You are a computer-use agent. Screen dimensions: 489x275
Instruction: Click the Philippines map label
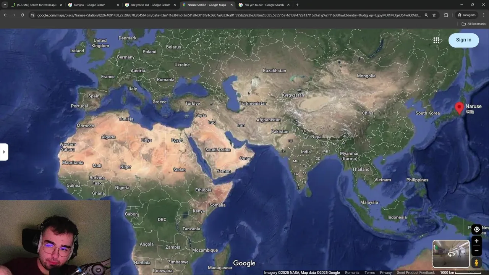pyautogui.click(x=417, y=180)
